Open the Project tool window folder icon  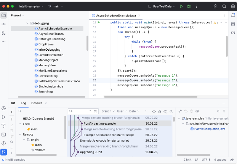[x=4, y=15]
